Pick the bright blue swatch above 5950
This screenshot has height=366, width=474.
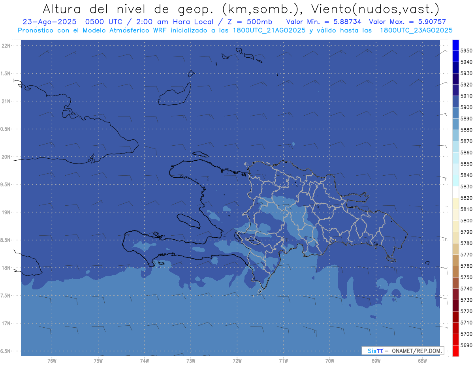455,45
